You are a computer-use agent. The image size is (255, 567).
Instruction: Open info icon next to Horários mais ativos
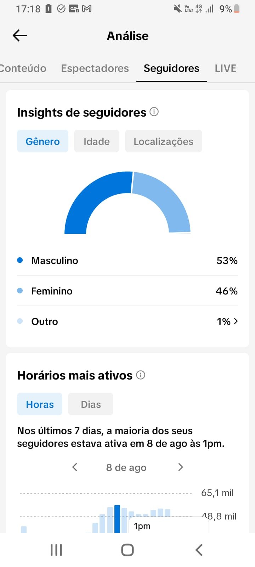(x=141, y=375)
